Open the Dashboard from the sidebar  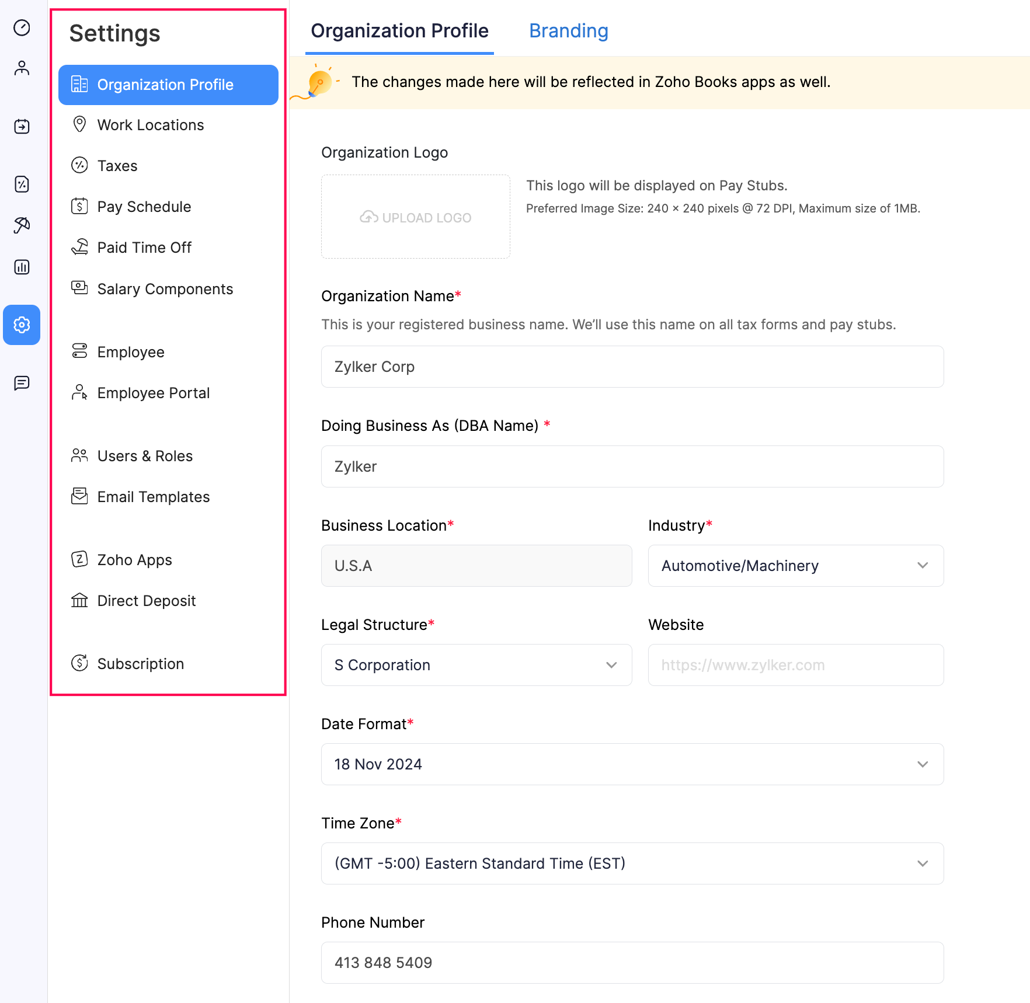click(22, 27)
